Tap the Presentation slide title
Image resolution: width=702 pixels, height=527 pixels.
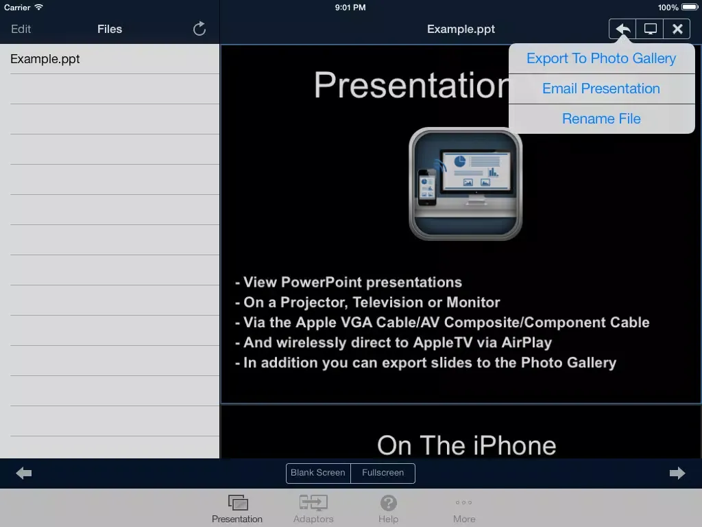tap(411, 85)
